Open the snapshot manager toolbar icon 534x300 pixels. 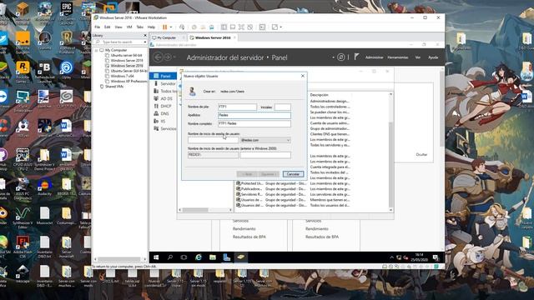pos(211,27)
